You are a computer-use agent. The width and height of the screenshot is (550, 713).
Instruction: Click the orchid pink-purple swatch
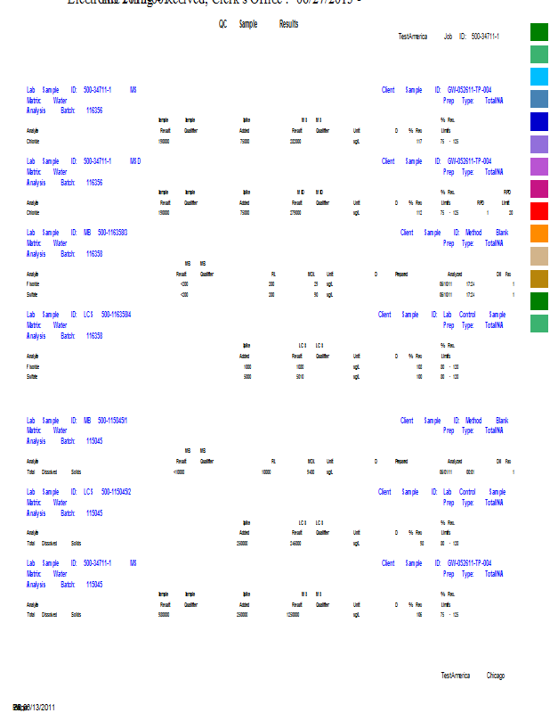539,167
